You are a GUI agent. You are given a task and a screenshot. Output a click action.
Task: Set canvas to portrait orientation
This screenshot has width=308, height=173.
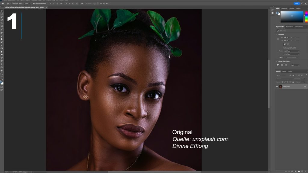click(285, 44)
